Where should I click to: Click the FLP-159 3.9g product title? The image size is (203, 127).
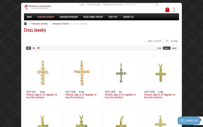75,92
